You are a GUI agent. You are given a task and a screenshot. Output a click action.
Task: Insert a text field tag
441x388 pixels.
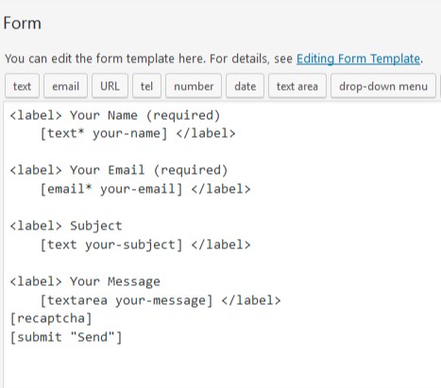22,86
